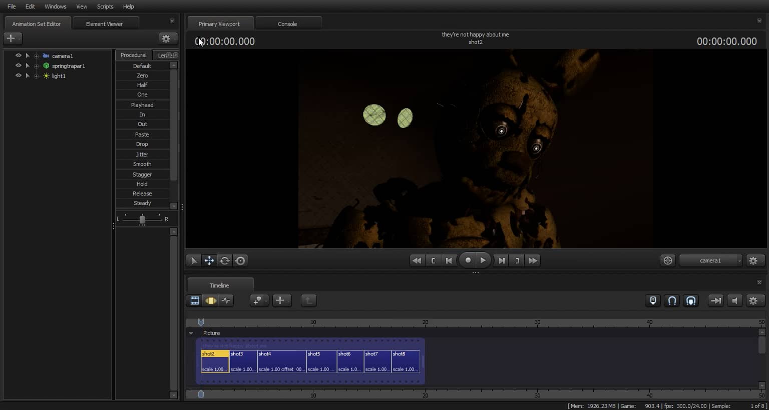The width and height of the screenshot is (769, 410).
Task: Select the shot4 clip in timeline
Action: point(281,361)
